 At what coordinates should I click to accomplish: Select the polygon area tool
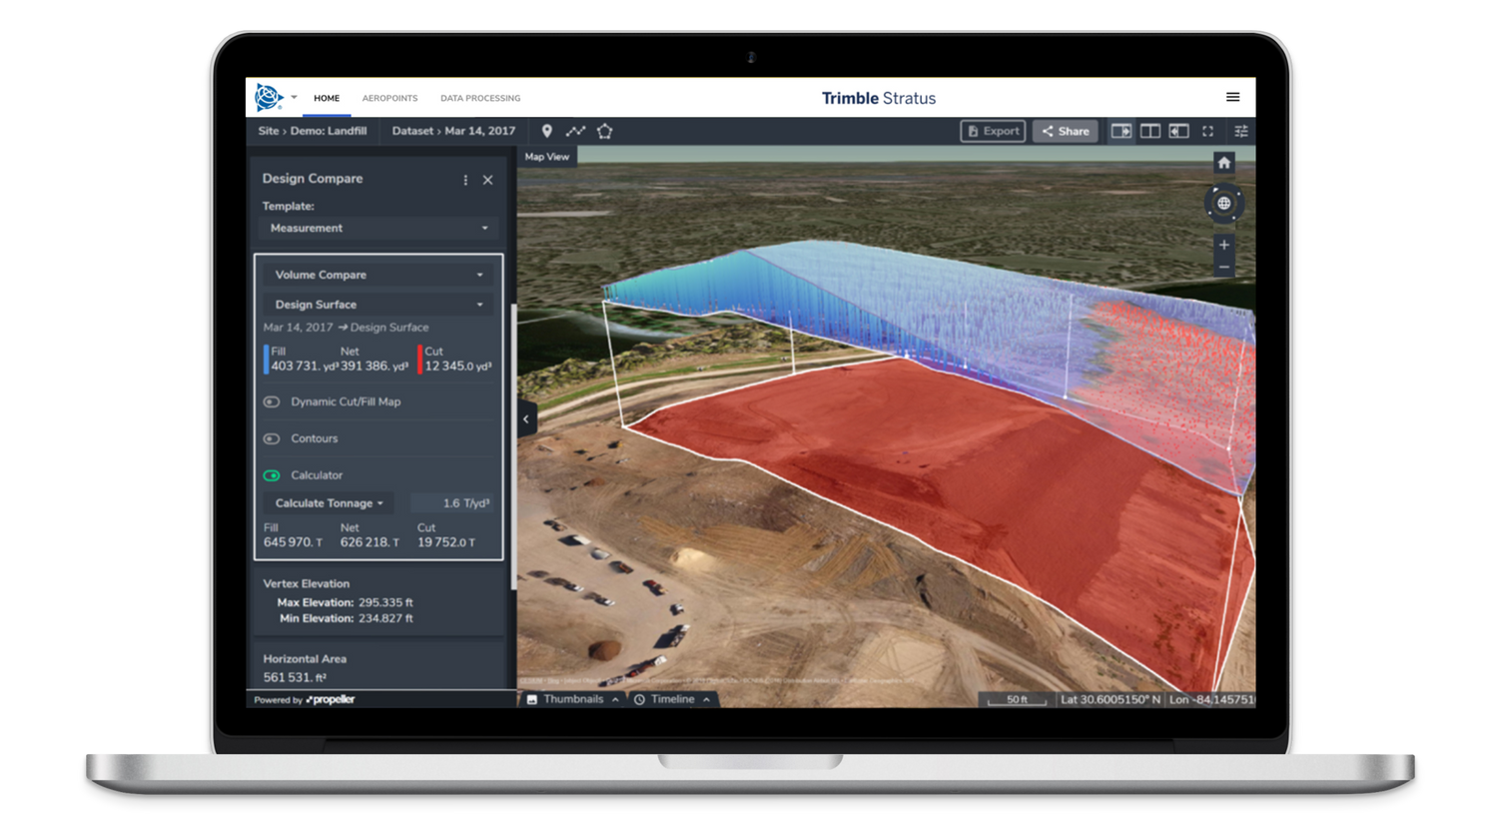click(604, 131)
